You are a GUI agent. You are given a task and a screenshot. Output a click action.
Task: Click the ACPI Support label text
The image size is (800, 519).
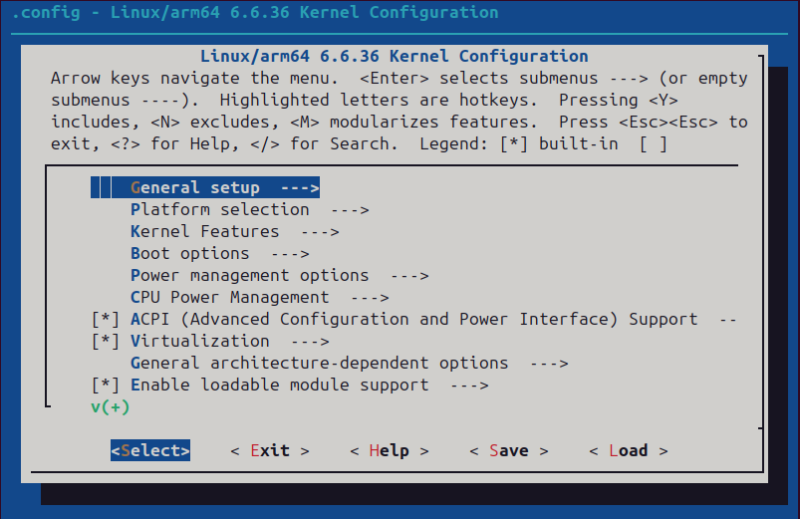pos(413,319)
